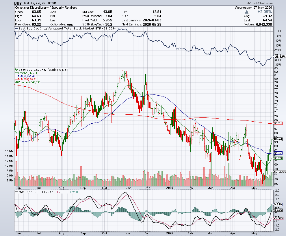Screen dimensions: 286x236
Task: Click the Mar label on MACD chart axis
Action: tap(210, 233)
